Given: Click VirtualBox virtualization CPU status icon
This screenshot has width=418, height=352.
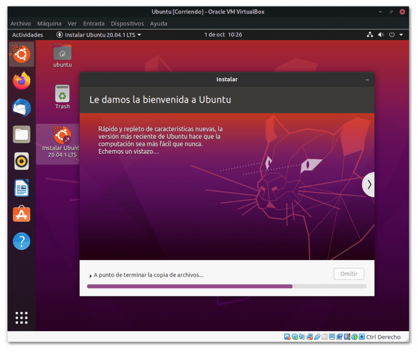Looking at the screenshot, I should (347, 337).
